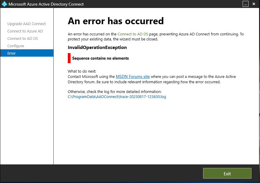This screenshot has height=183, width=260.
Task: Select Connect to AD DS sidebar step
Action: pyautogui.click(x=22, y=39)
